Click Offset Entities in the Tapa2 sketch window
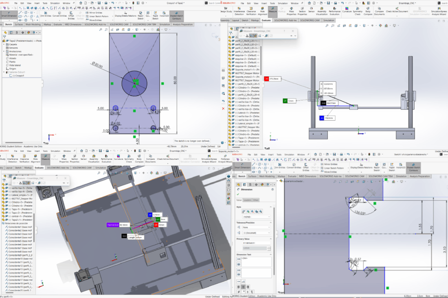The image size is (448, 298). 71,16
